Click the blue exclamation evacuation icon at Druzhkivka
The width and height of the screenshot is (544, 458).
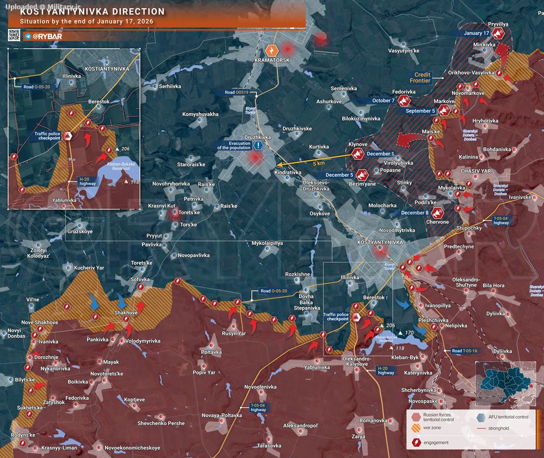[258, 145]
